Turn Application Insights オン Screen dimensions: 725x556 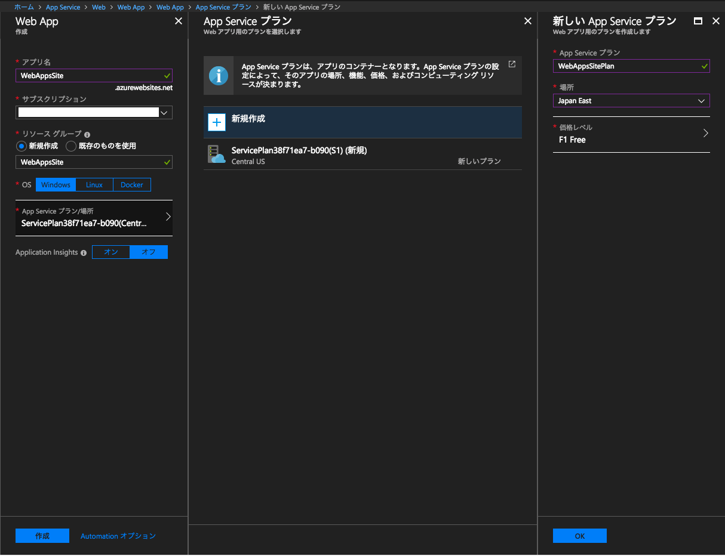pos(111,252)
